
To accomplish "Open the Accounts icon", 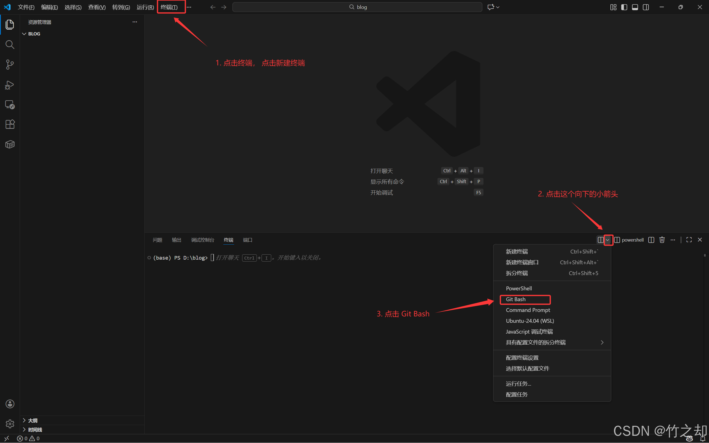I will coord(10,404).
